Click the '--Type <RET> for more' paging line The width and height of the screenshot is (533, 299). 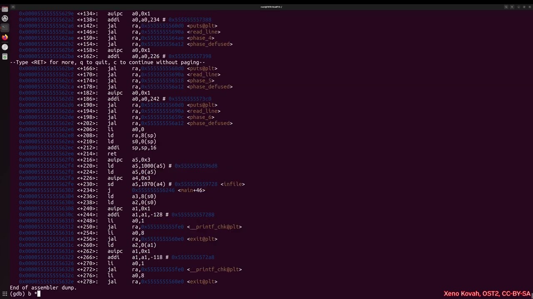click(x=107, y=62)
